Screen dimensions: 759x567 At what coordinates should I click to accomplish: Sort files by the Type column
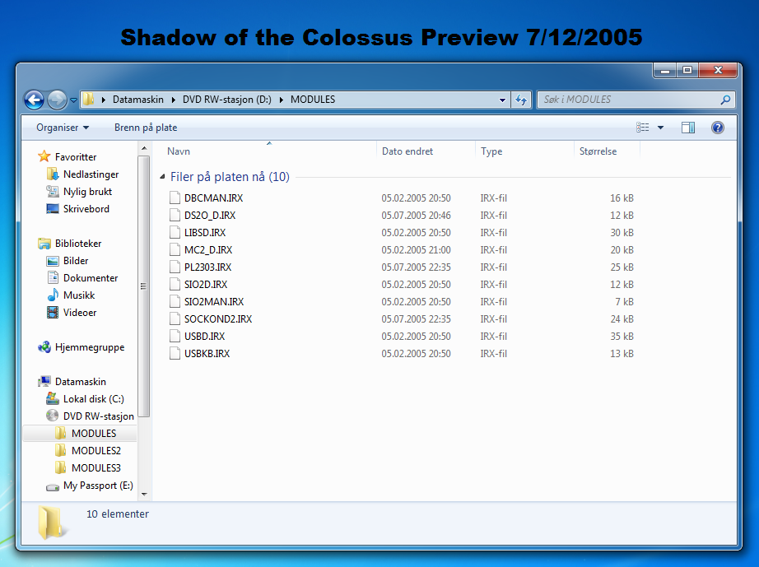pos(491,151)
